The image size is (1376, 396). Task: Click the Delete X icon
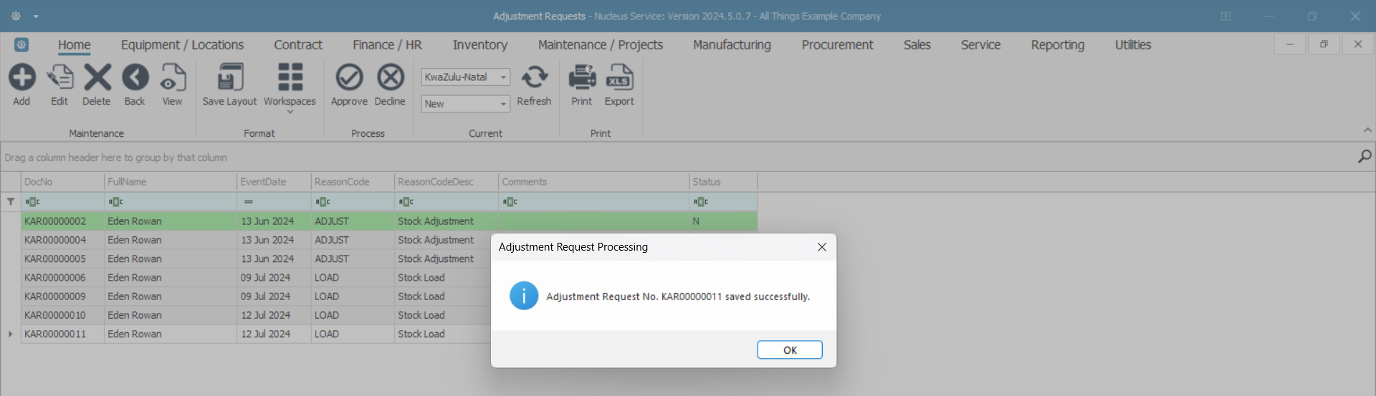pyautogui.click(x=97, y=77)
